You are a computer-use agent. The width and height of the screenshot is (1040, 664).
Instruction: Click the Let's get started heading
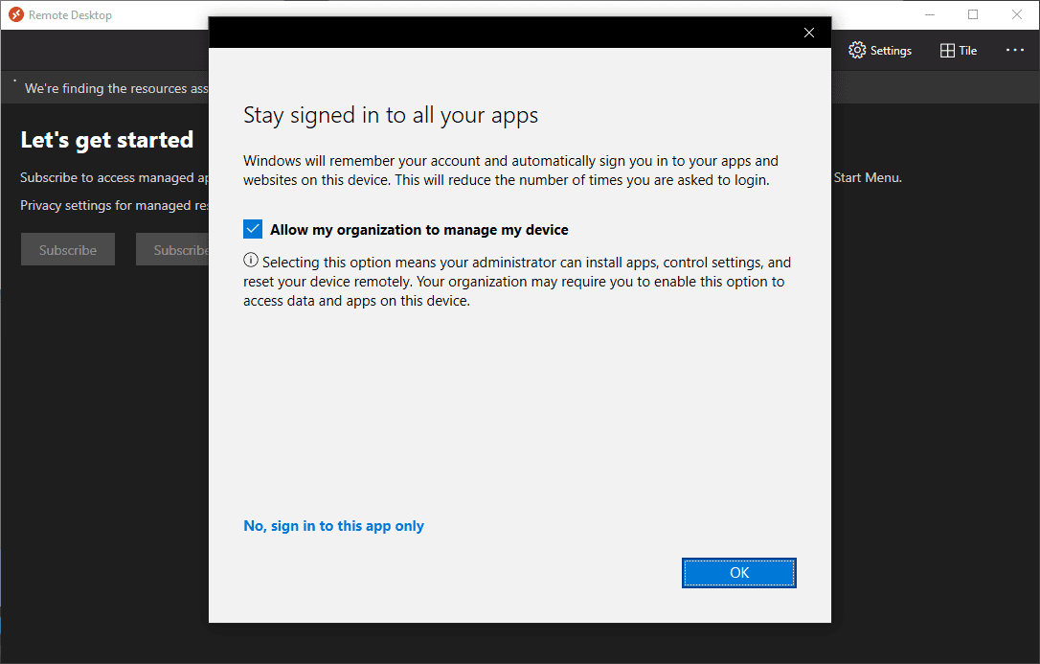107,140
